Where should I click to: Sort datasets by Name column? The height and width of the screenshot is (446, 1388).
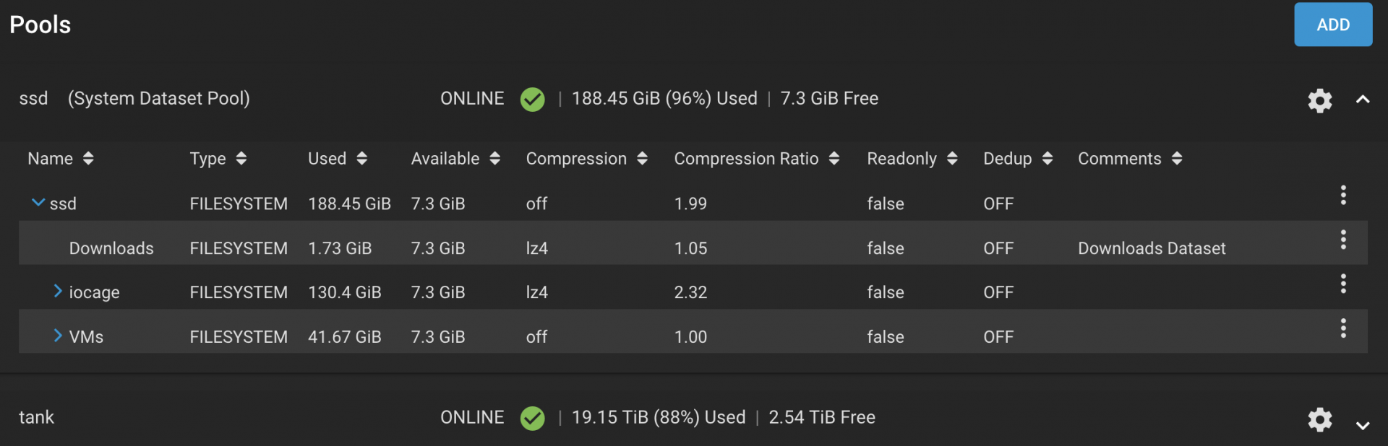point(60,159)
